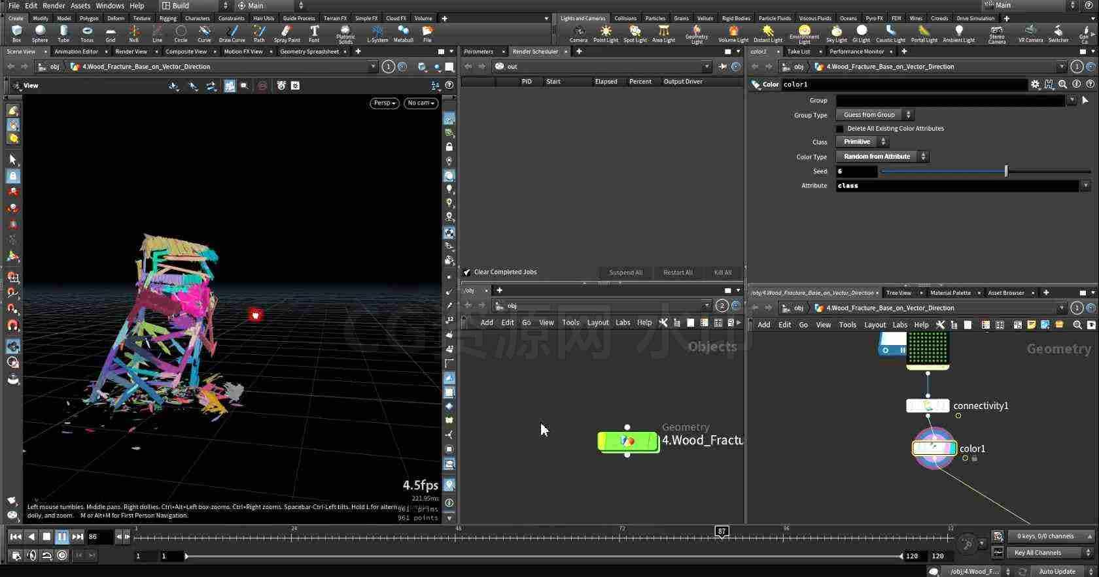Add a Distant Light from the shelf

point(768,33)
